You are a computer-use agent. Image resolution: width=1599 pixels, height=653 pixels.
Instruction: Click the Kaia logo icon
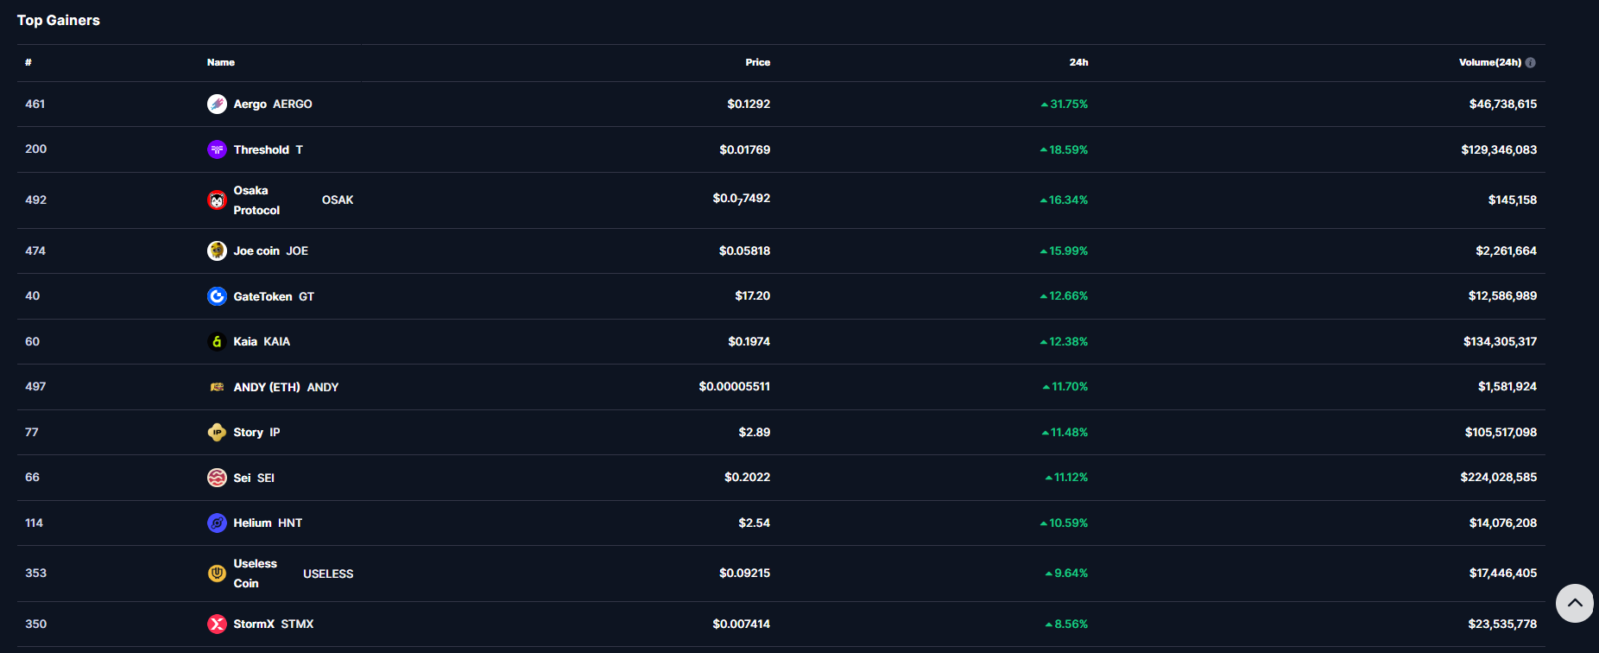pyautogui.click(x=217, y=342)
